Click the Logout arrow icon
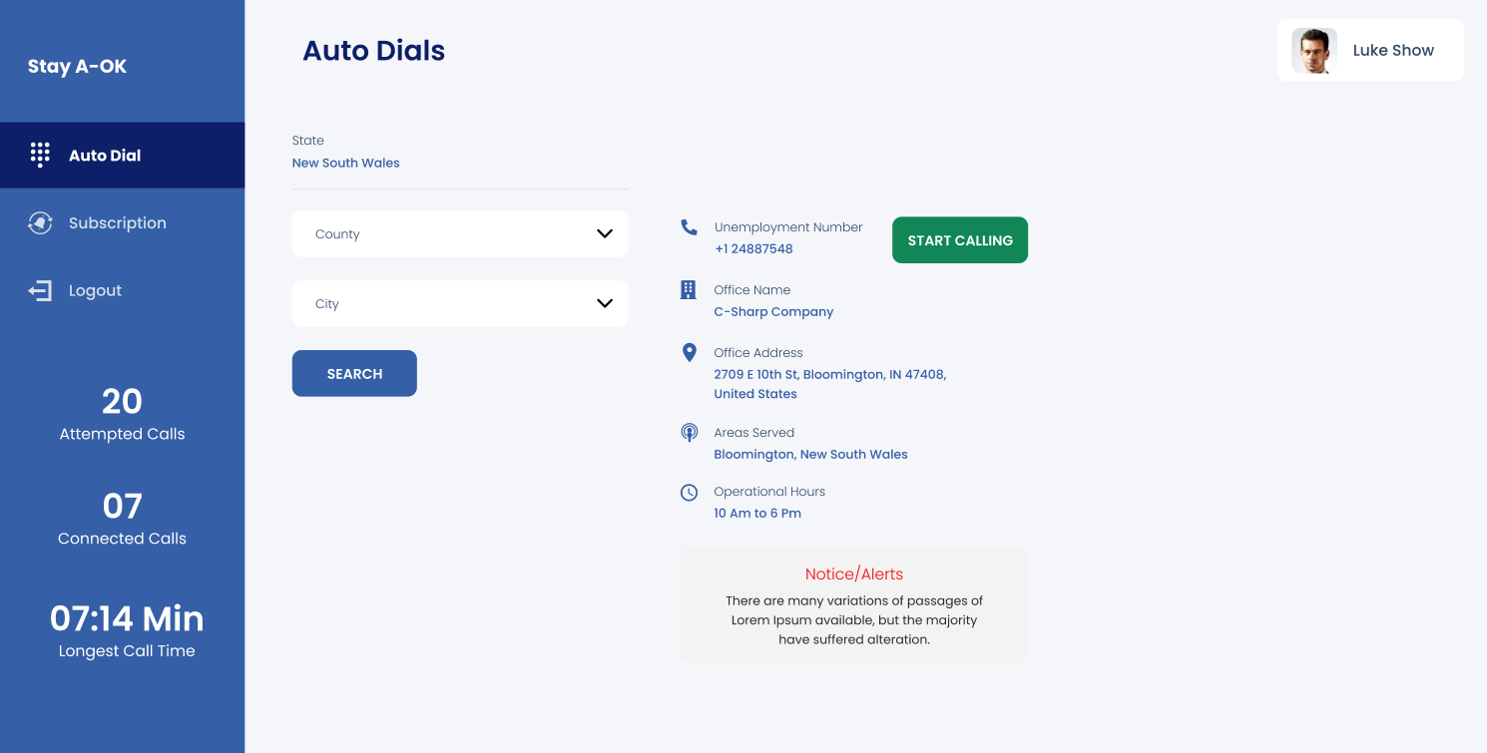This screenshot has height=753, width=1487. (x=40, y=290)
